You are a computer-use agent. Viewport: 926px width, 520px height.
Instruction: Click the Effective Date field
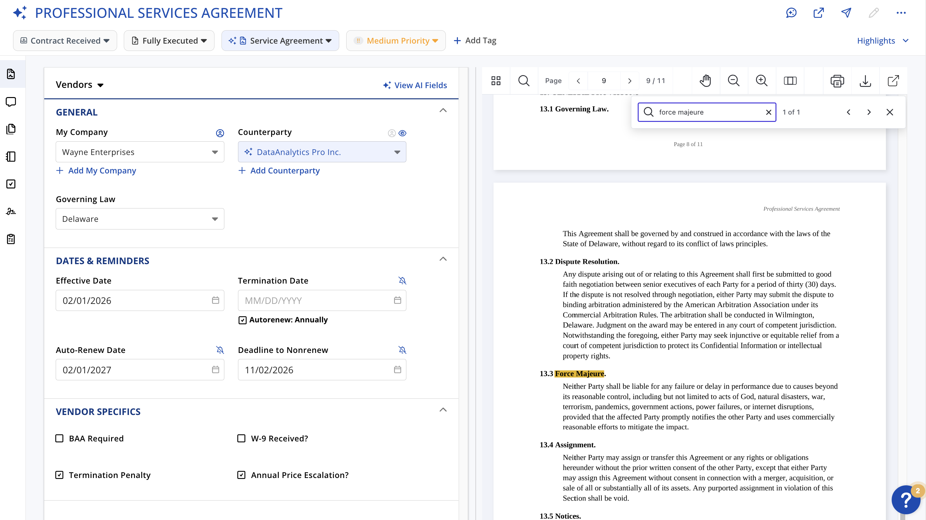point(140,300)
